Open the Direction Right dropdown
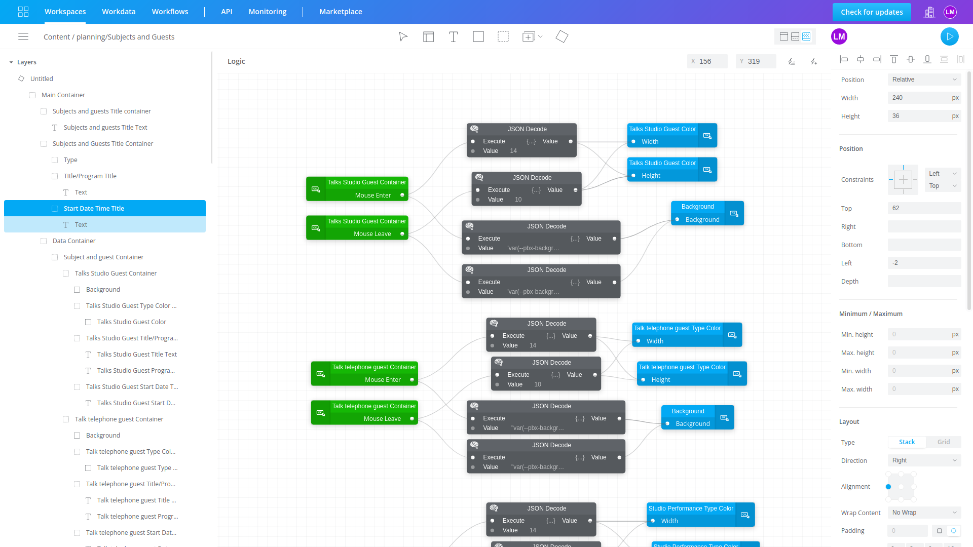The width and height of the screenshot is (973, 547). click(x=924, y=460)
